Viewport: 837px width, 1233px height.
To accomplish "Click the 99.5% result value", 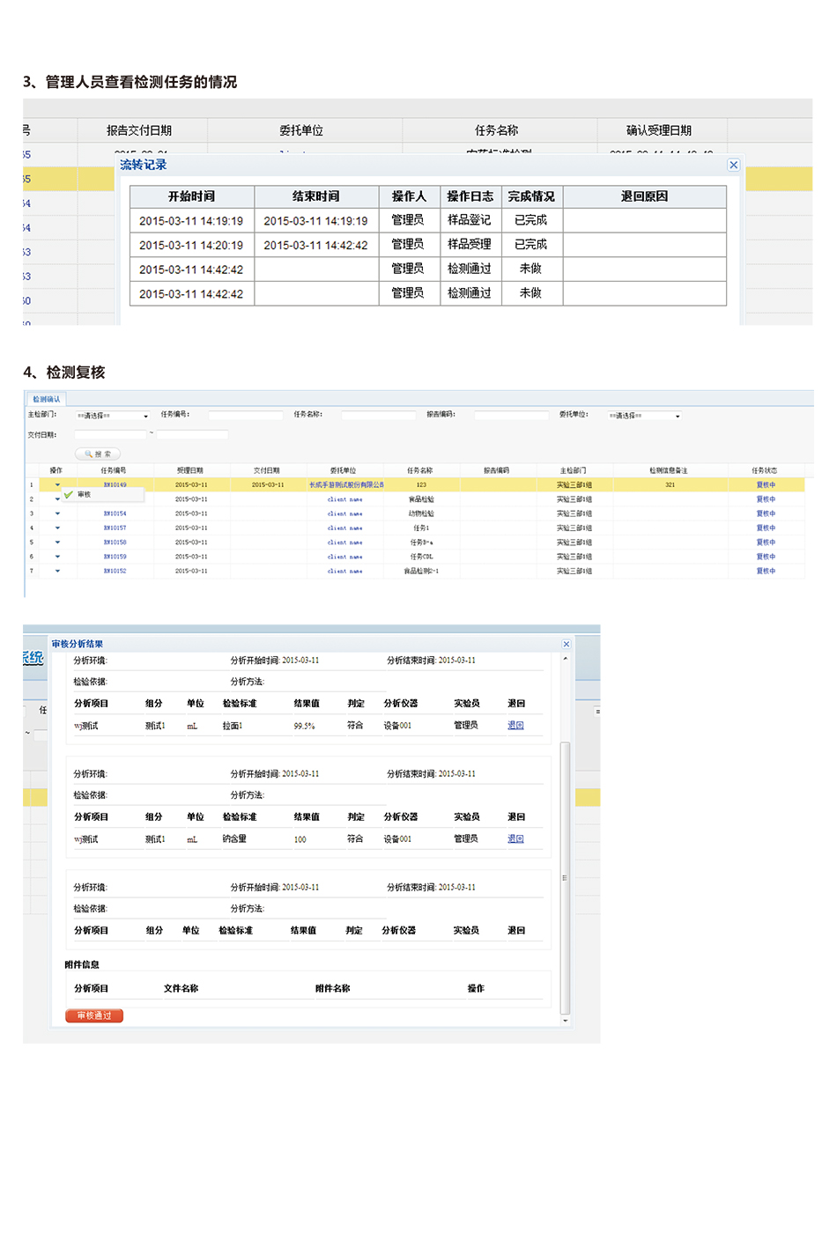I will click(304, 727).
